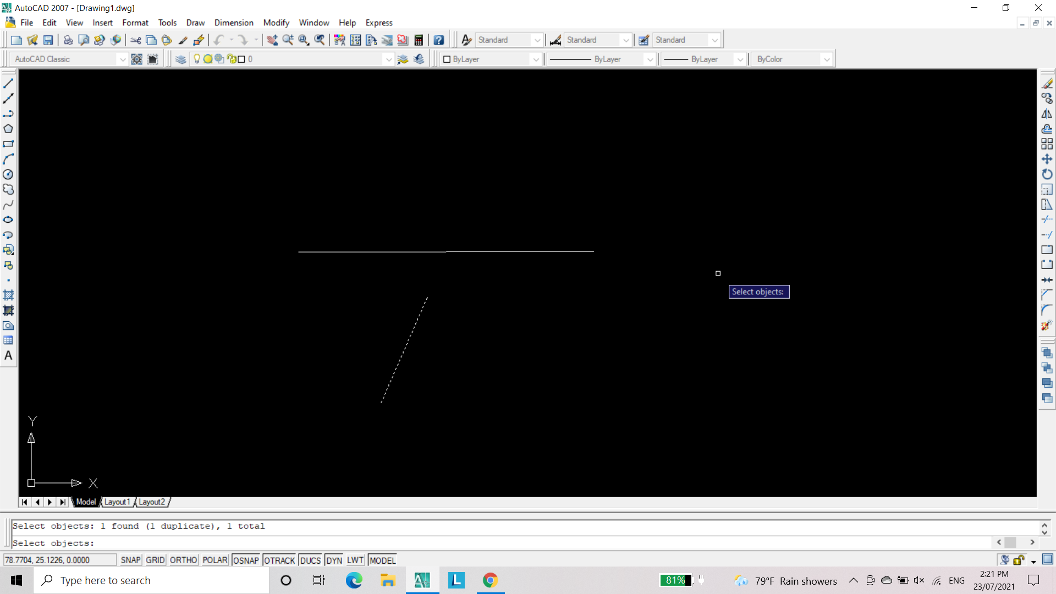Click the command window horizontal scrollbar thumb
1056x594 pixels.
coord(1010,542)
